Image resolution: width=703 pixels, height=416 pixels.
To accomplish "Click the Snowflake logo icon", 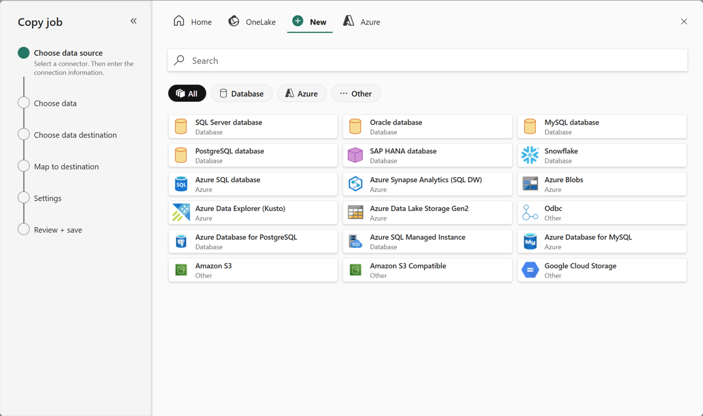I will tap(530, 155).
